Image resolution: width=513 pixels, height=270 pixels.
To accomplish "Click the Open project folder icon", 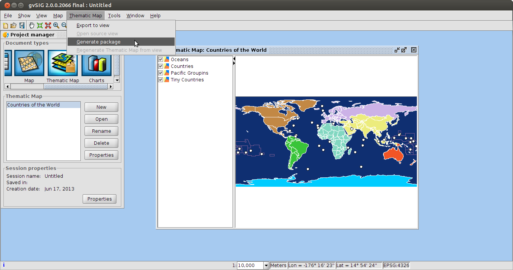I will (14, 25).
